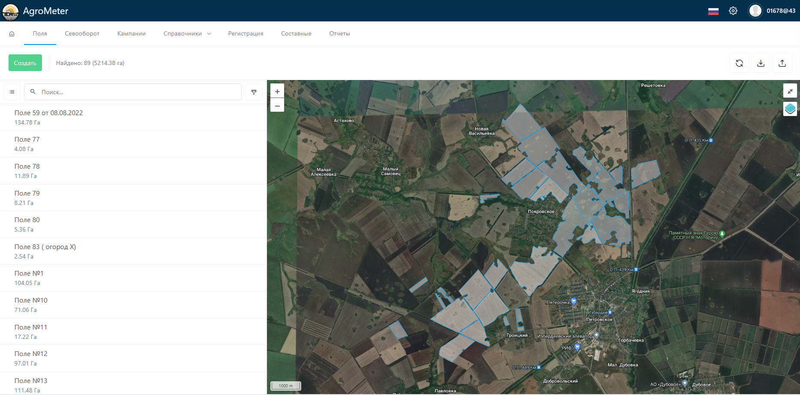Select Поле 59 от 08.08.2022 entry
The height and width of the screenshot is (395, 800).
[48, 117]
